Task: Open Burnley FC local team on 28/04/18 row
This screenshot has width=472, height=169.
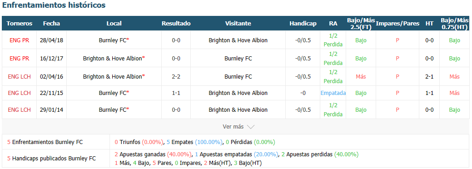Action: coord(113,40)
